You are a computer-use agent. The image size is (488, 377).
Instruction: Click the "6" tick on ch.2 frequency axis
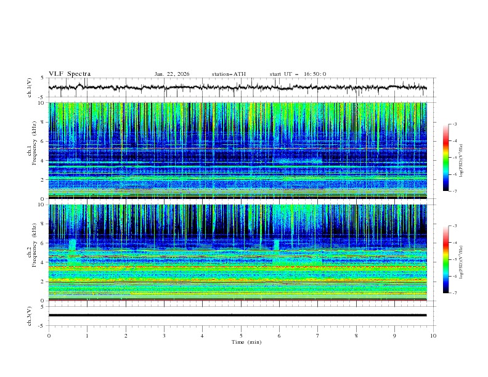pos(44,243)
